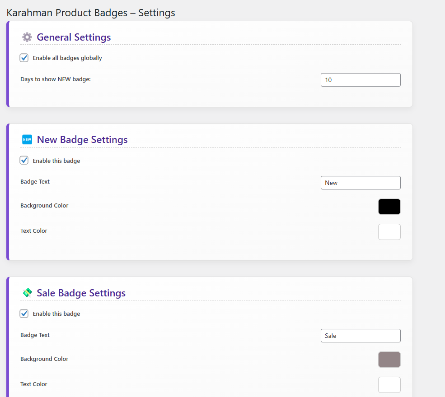Image resolution: width=445 pixels, height=397 pixels.
Task: Click the Enable all badges globally label
Action: (67, 58)
